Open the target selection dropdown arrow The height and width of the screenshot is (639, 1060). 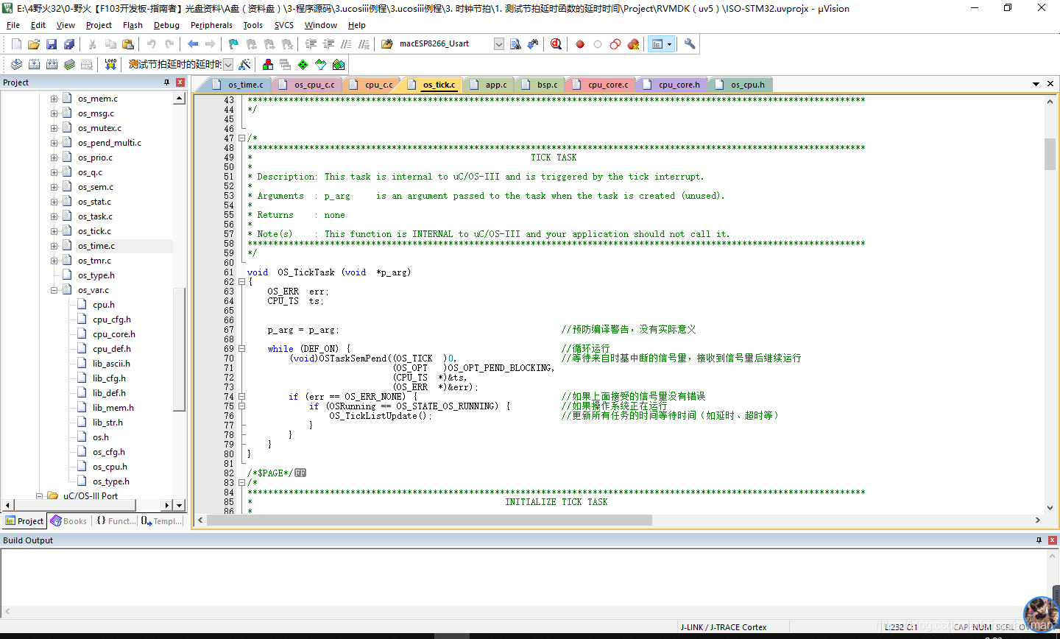tap(228, 65)
